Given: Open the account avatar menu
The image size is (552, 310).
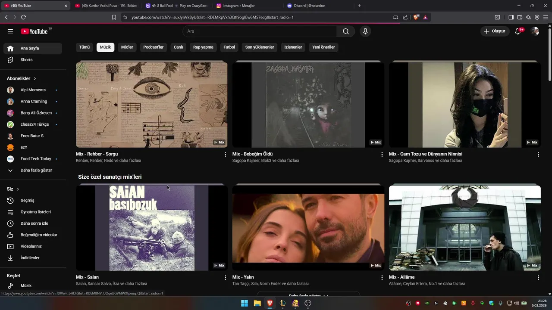Looking at the screenshot, I should 535,31.
